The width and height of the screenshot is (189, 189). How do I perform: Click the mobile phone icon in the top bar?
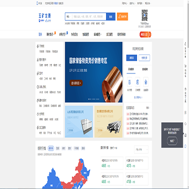(37, 3)
